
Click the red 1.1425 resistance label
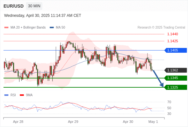point(172,41)
